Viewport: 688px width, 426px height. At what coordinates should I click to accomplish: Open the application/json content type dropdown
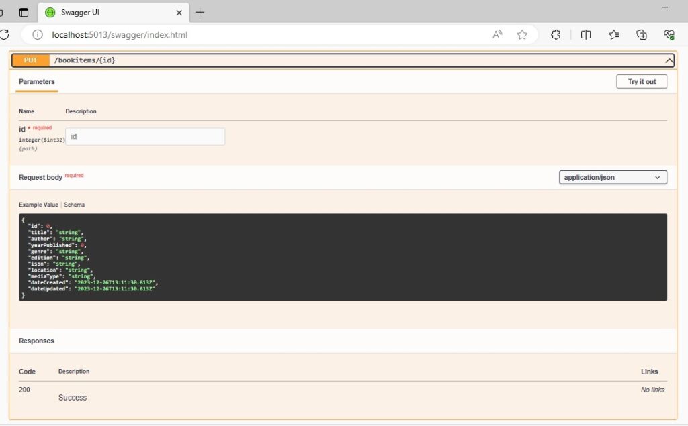[613, 178]
